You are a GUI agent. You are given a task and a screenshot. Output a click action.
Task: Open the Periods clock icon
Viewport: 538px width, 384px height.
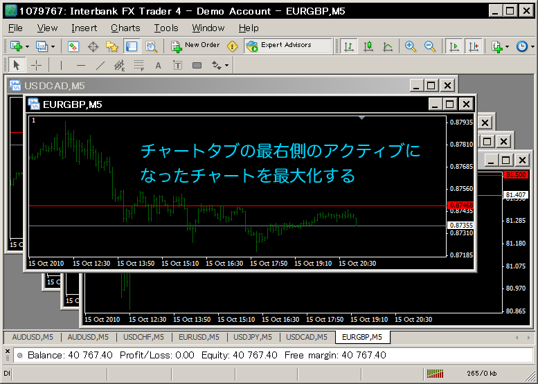coord(522,46)
